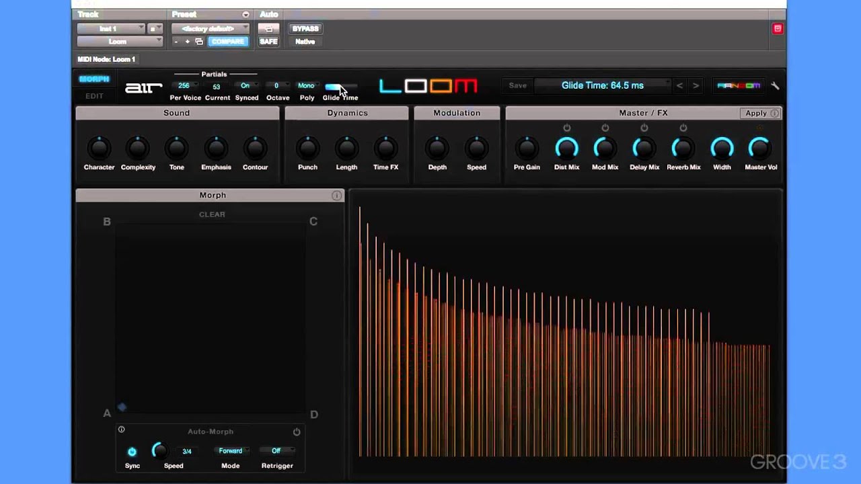The height and width of the screenshot is (484, 861).
Task: Toggle Auto-Morph Sync button
Action: 132,451
